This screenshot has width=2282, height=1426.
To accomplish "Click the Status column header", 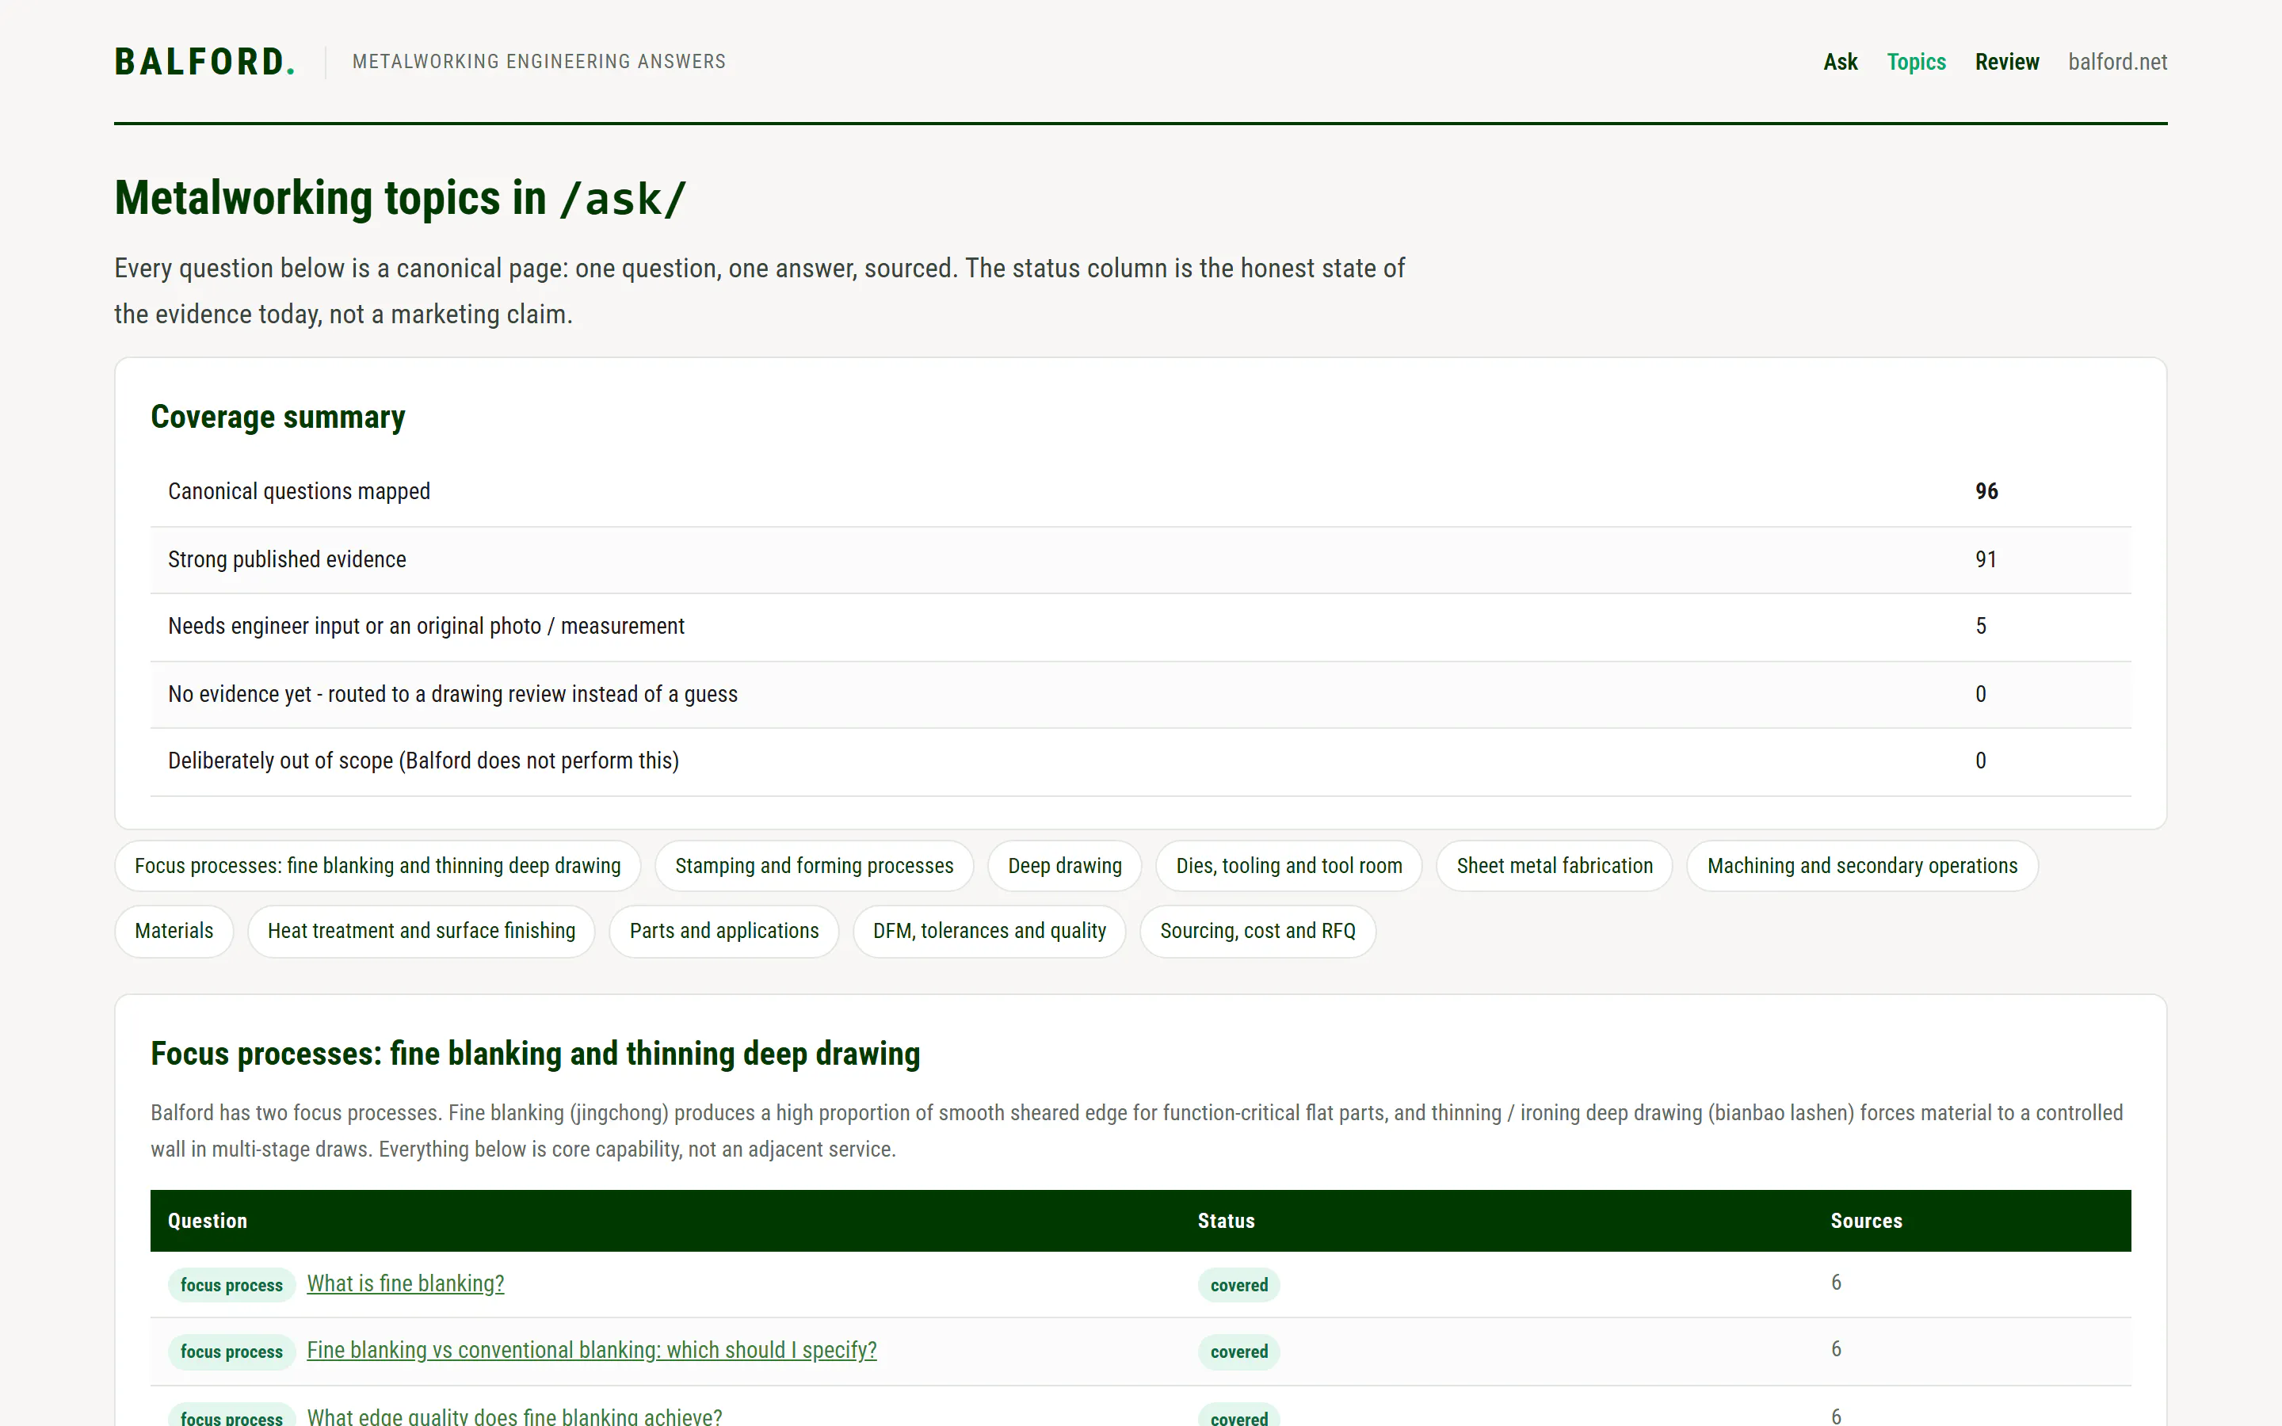I will (x=1226, y=1220).
